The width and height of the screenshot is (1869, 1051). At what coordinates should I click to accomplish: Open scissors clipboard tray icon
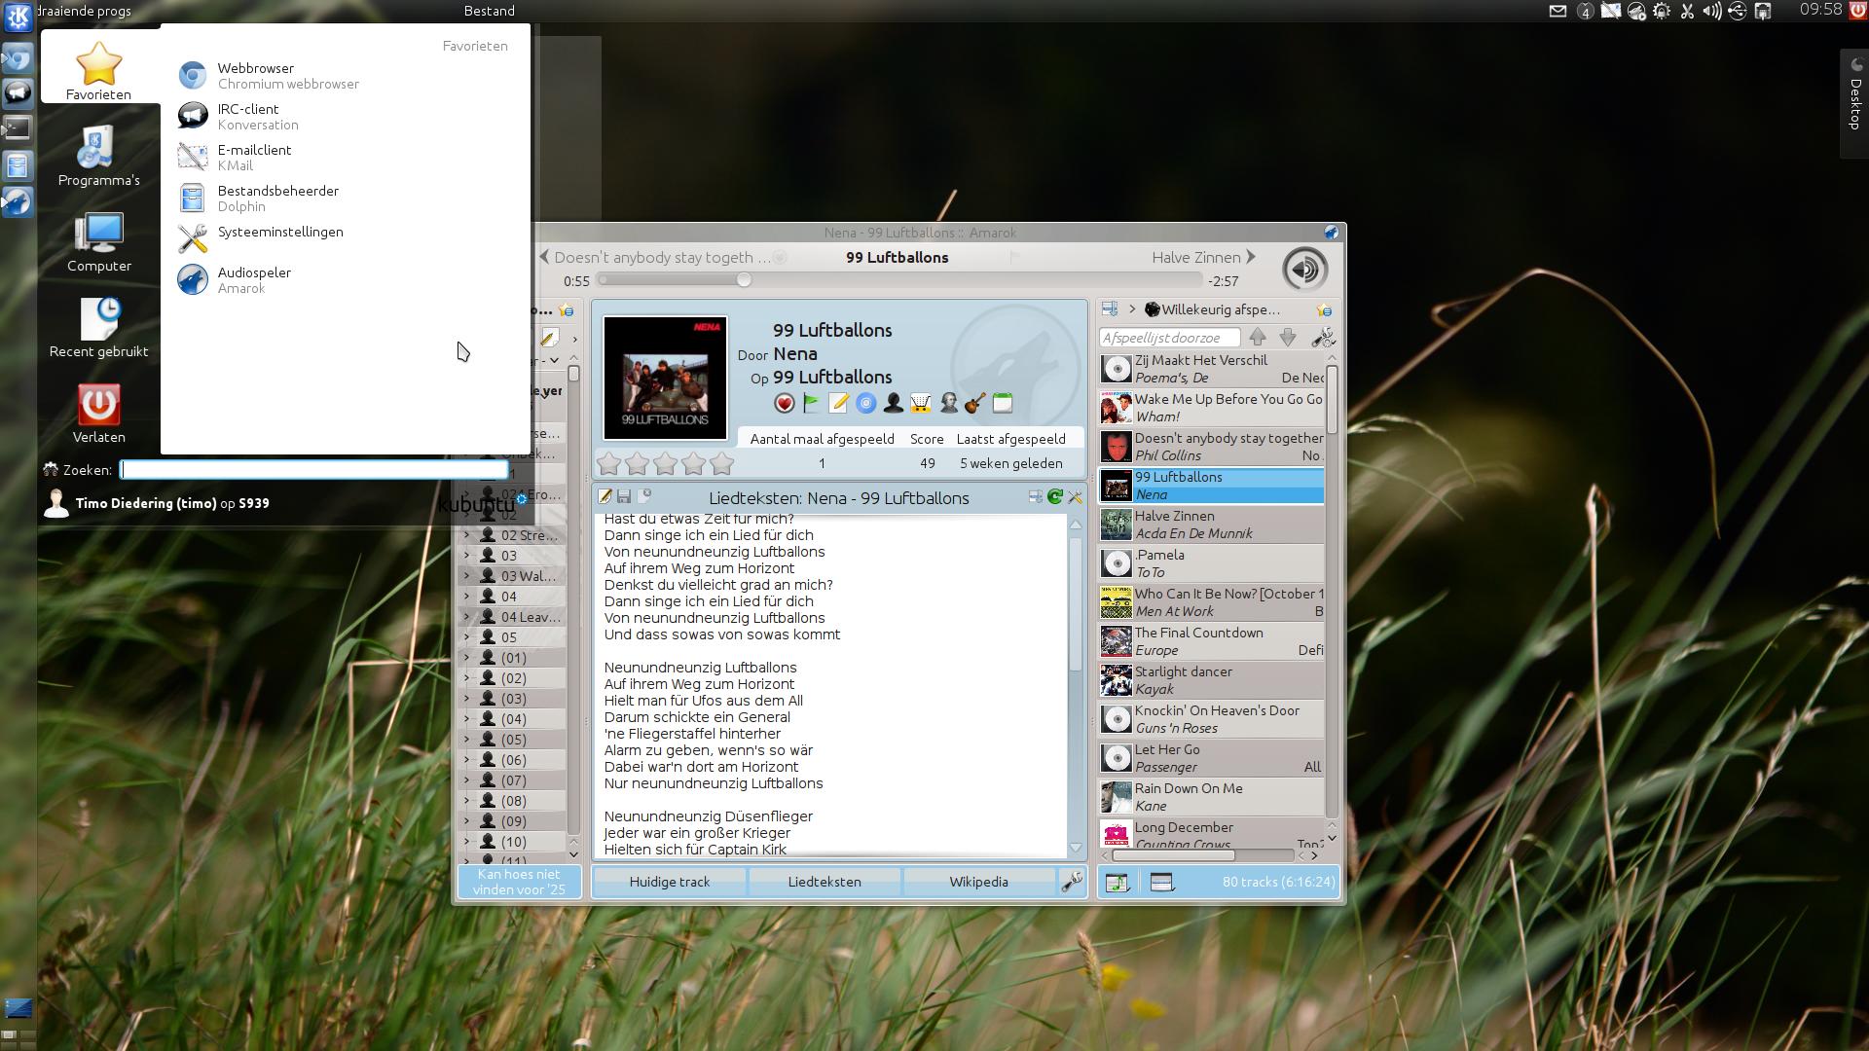point(1687,12)
